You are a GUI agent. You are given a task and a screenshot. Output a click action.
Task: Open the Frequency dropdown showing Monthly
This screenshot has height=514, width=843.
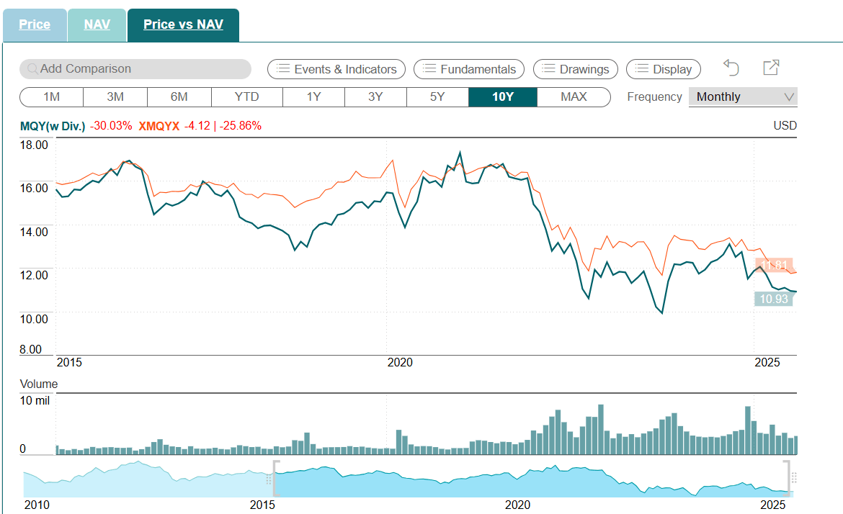pos(743,96)
